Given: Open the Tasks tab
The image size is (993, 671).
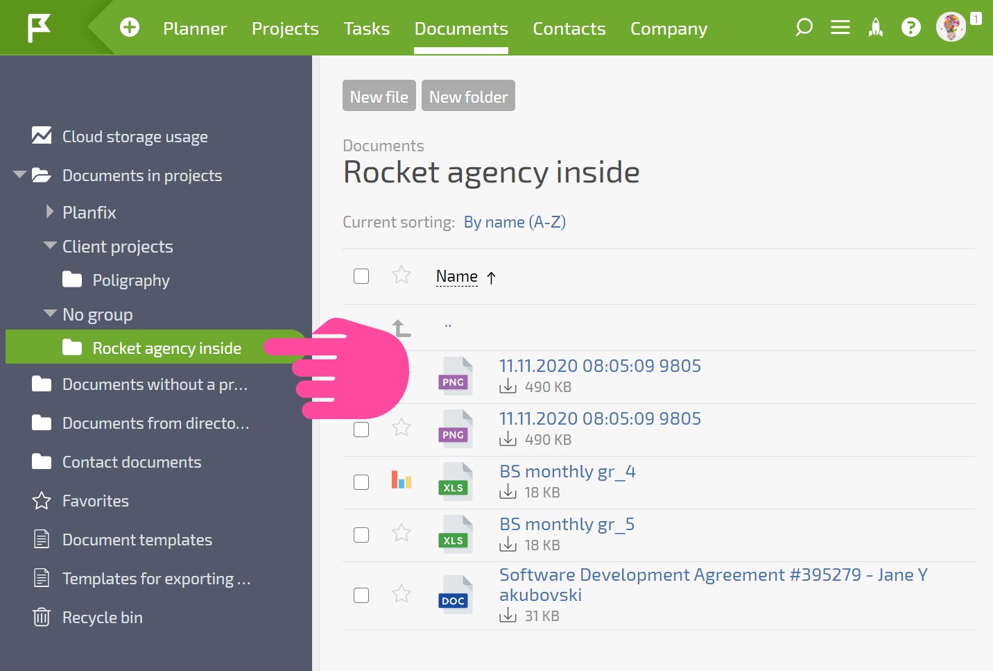Looking at the screenshot, I should coord(367,28).
